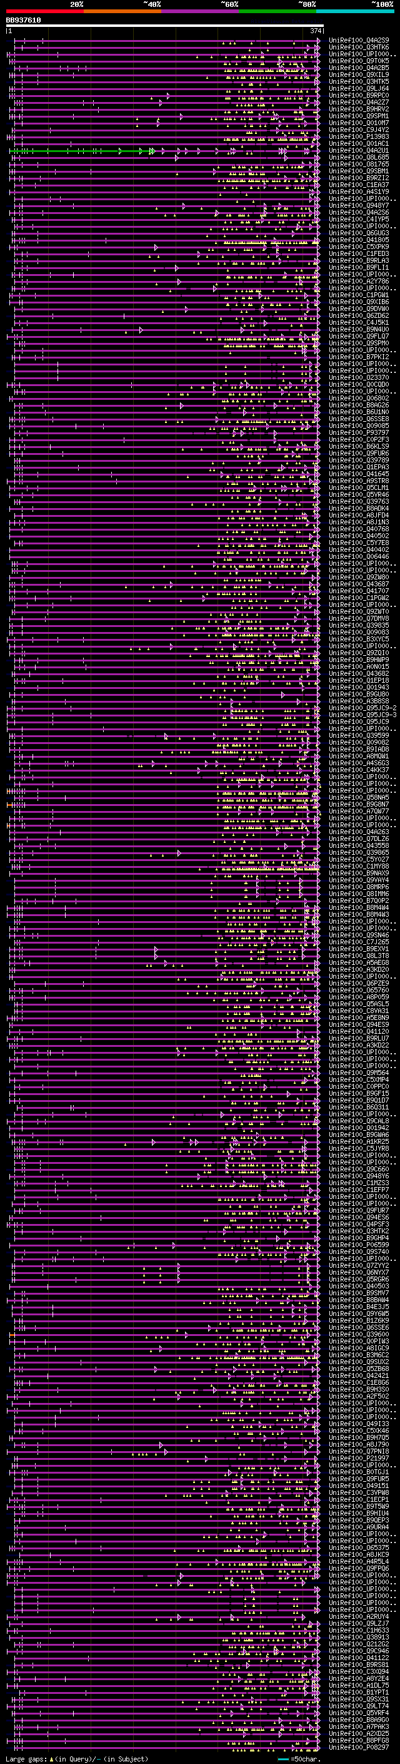Open hit UniRef100_Q41122
Viewport: 400px width, 1764px height.
pyautogui.click(x=359, y=1657)
